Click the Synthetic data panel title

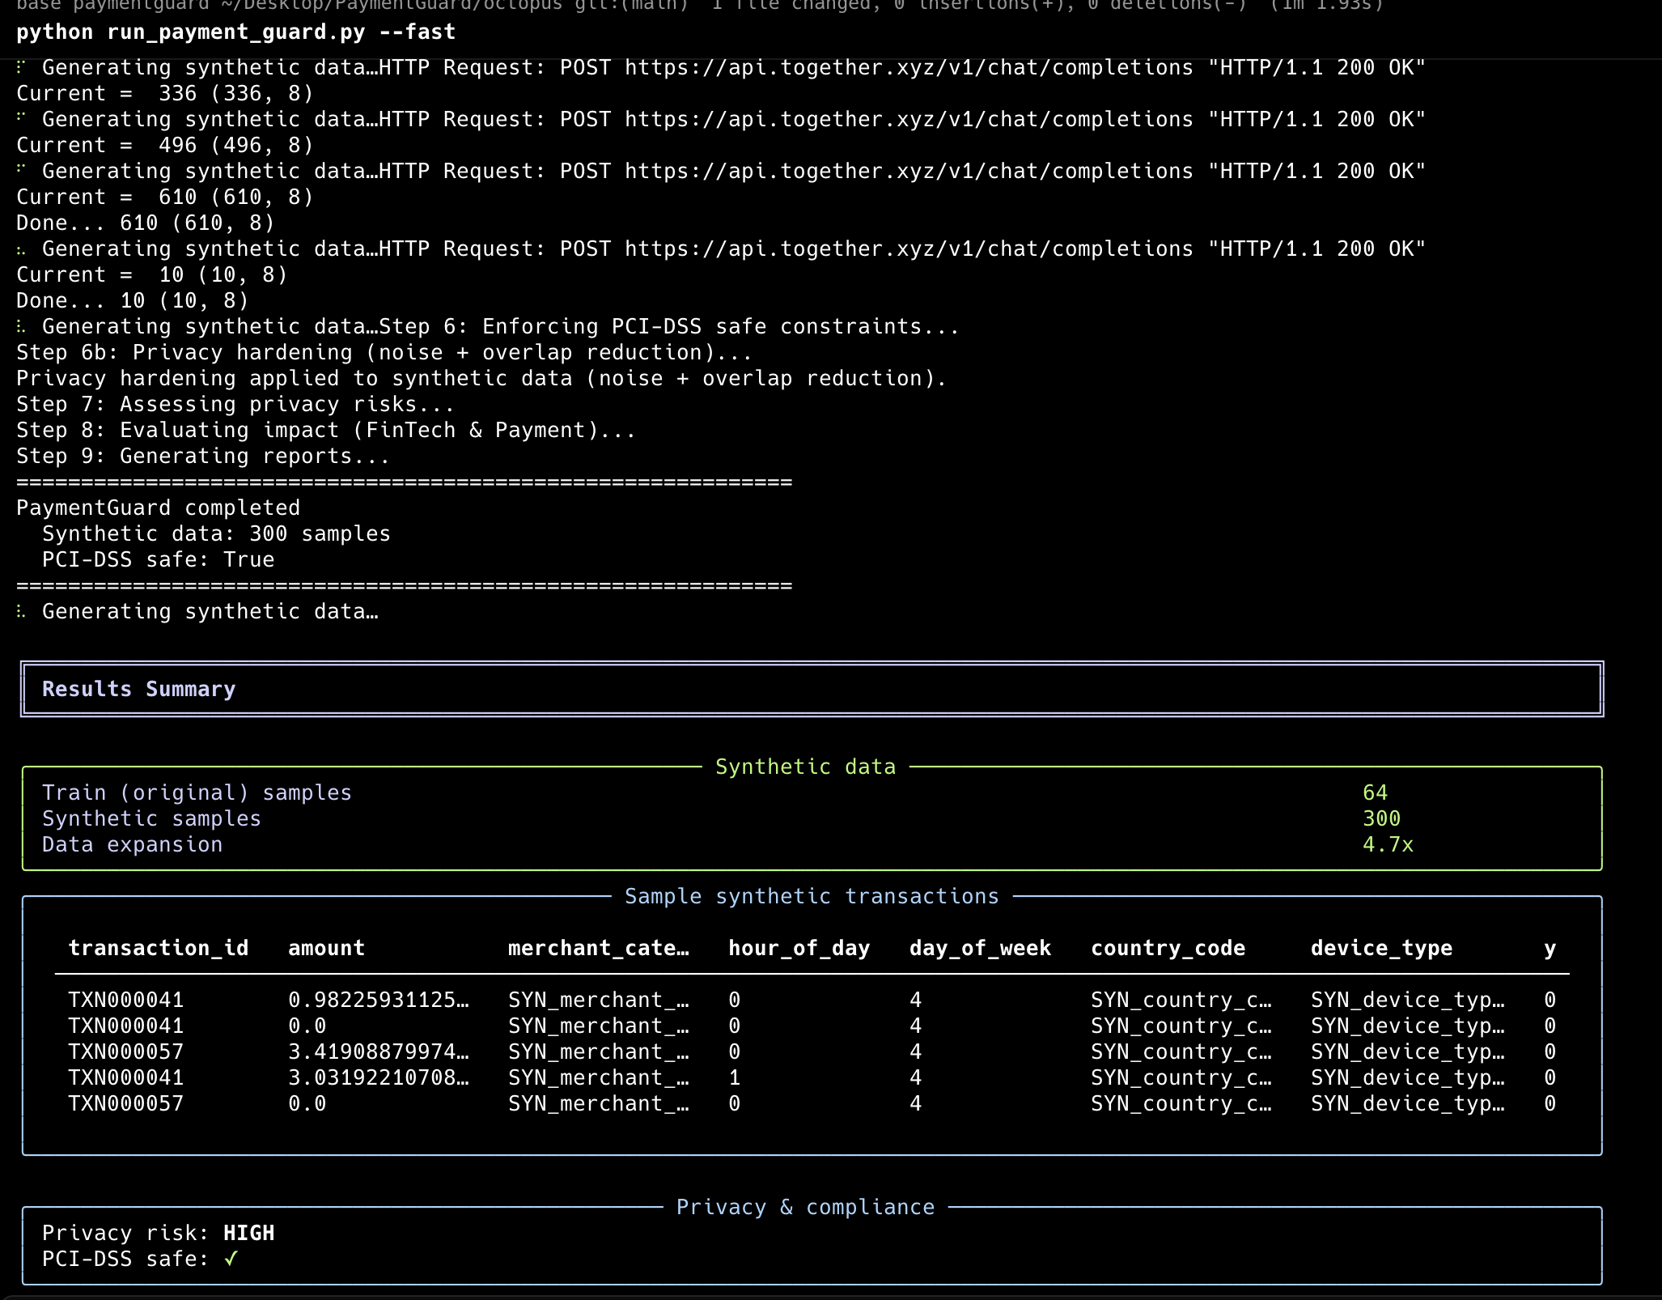coord(805,767)
